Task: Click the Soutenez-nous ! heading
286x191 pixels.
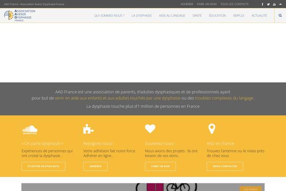Action: coord(160,143)
